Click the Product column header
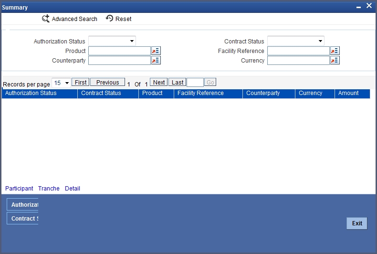This screenshot has height=254, width=377. pos(156,93)
